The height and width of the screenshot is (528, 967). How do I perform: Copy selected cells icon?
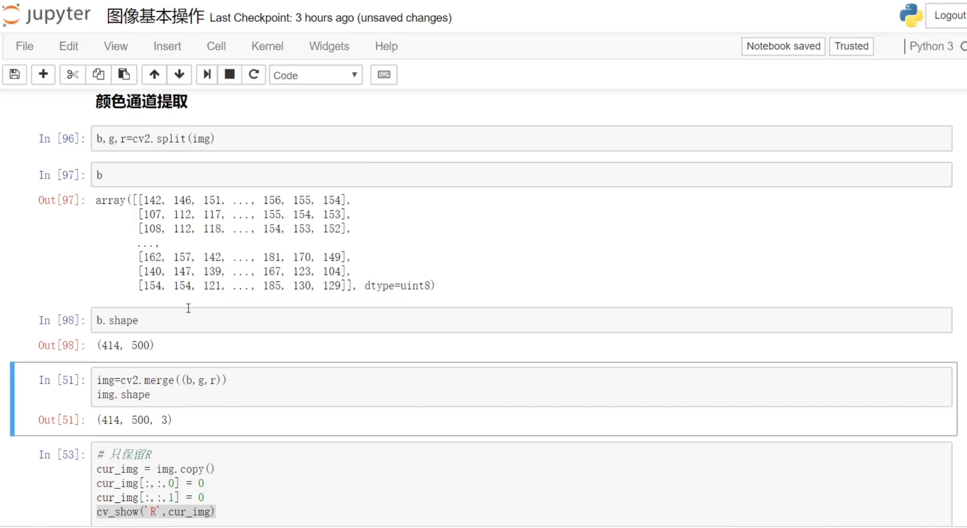click(x=98, y=74)
